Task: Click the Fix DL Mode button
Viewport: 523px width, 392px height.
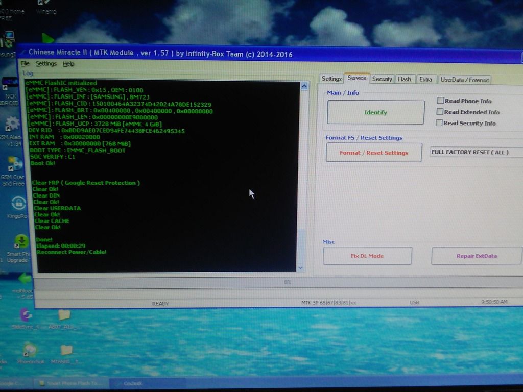Action: (367, 256)
